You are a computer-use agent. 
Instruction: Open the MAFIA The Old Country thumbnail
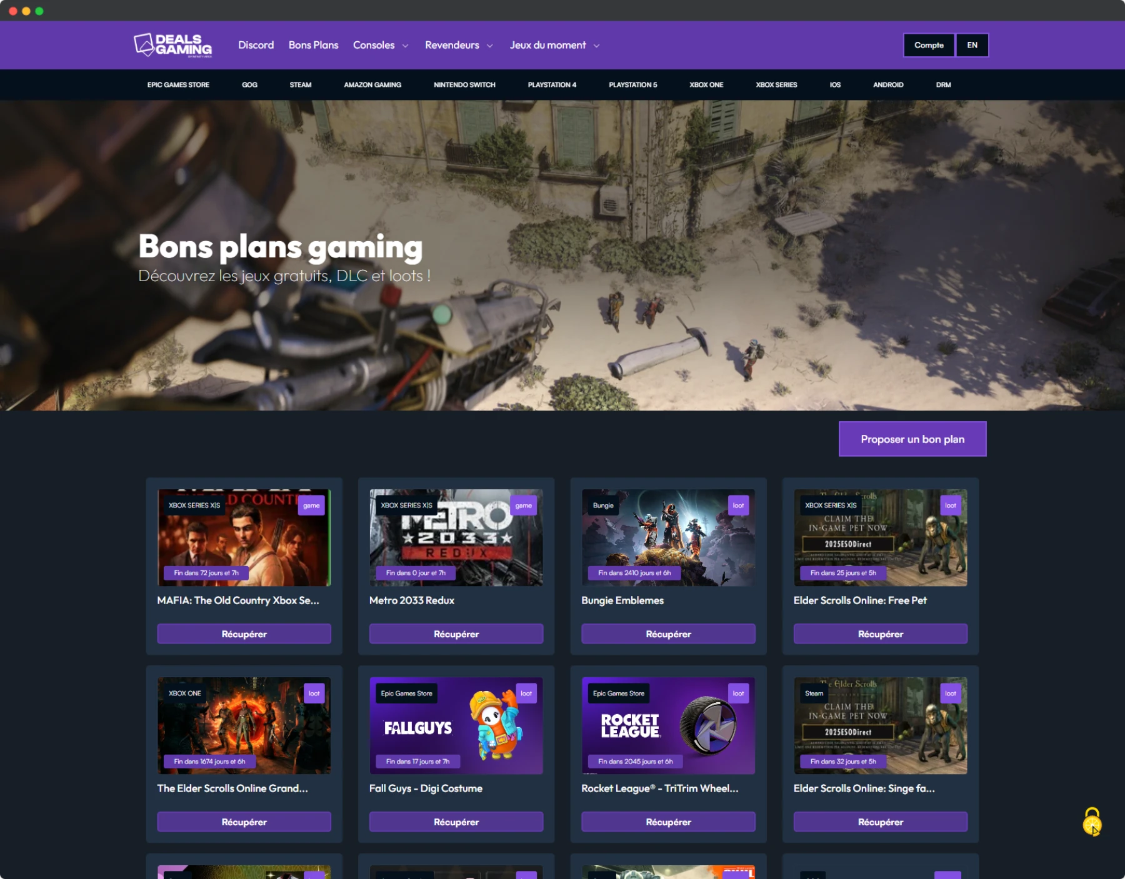244,537
